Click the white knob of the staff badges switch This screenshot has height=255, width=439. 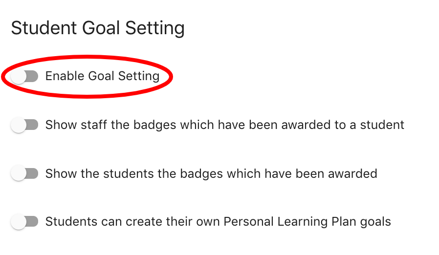pyautogui.click(x=19, y=125)
